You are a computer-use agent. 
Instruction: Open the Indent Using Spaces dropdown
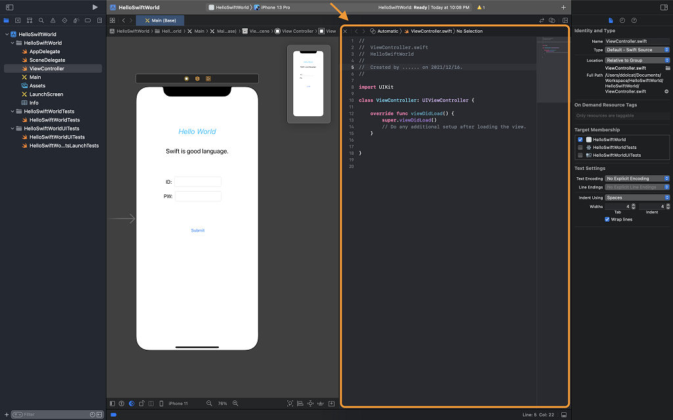click(637, 198)
